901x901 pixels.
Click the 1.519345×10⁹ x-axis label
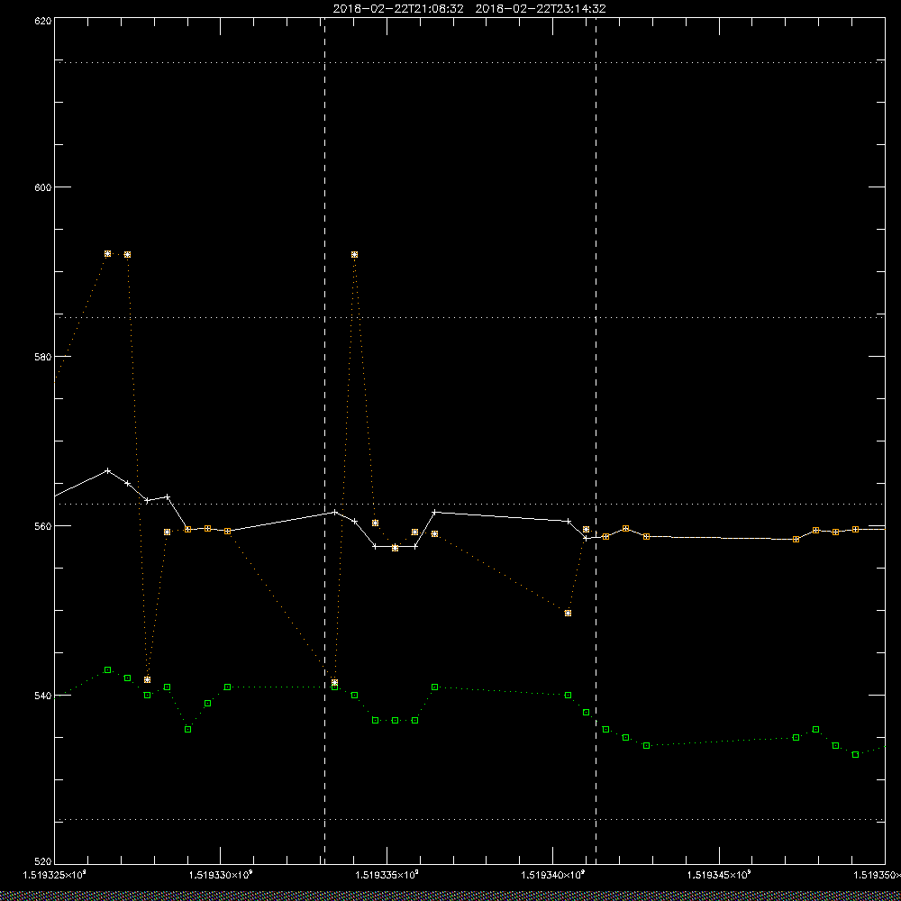click(720, 875)
